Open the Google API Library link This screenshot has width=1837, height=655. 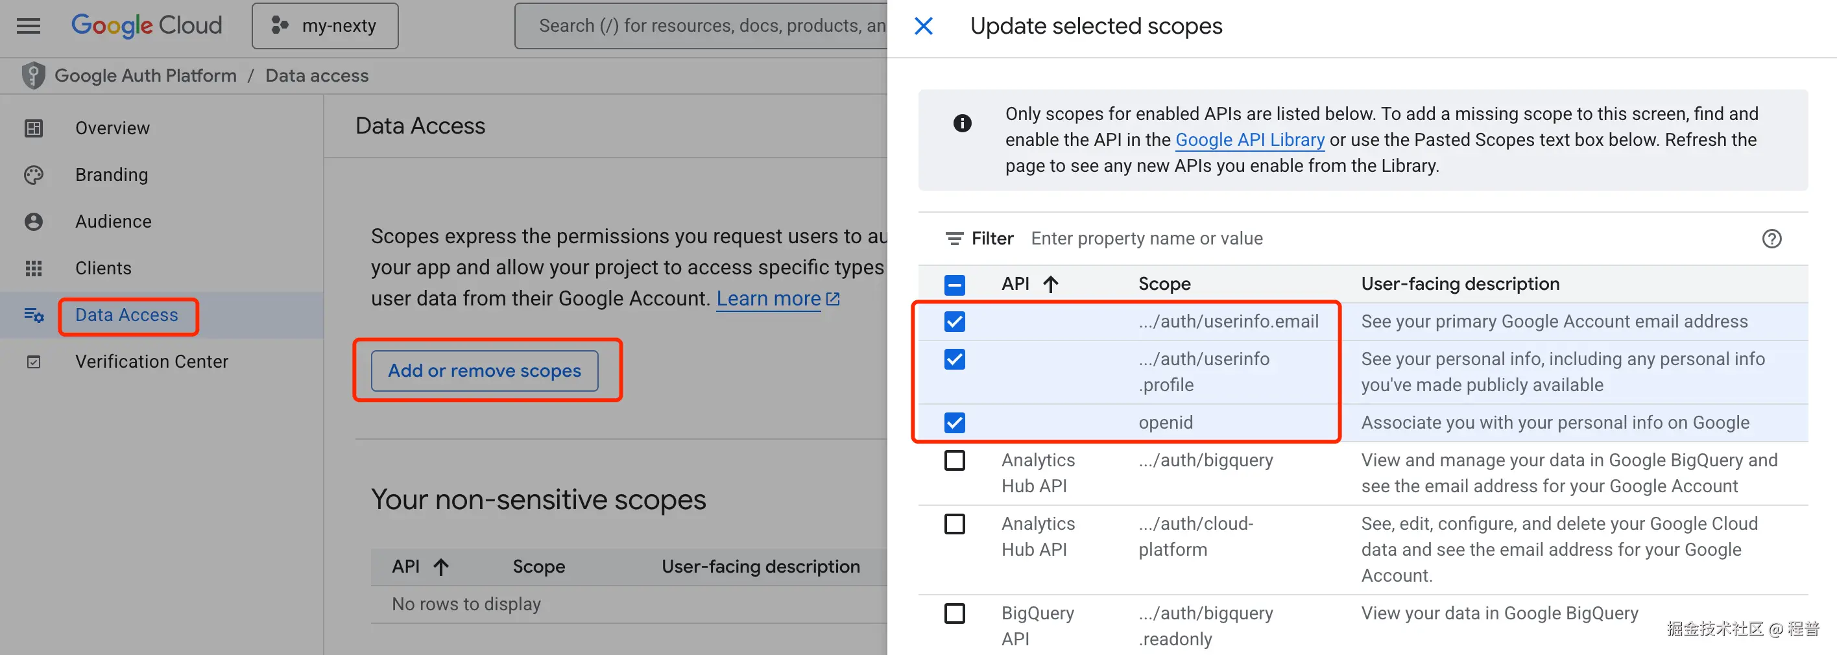tap(1249, 139)
